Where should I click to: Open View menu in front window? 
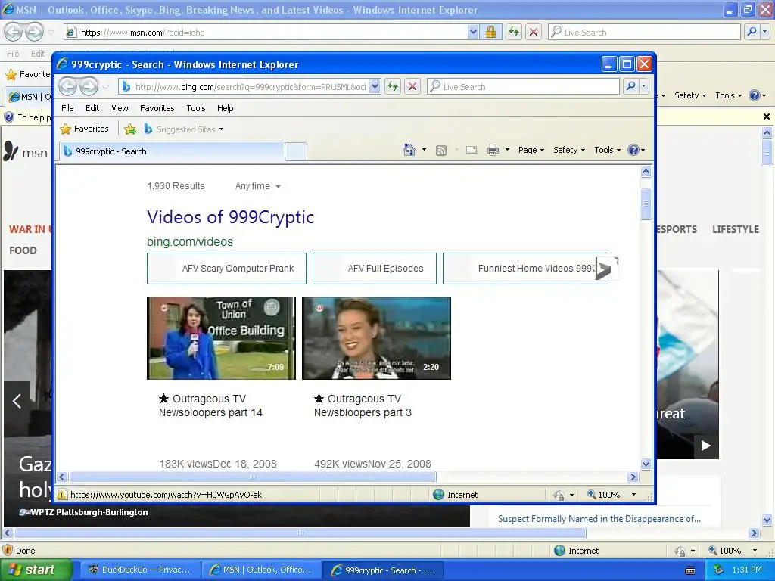pos(120,108)
